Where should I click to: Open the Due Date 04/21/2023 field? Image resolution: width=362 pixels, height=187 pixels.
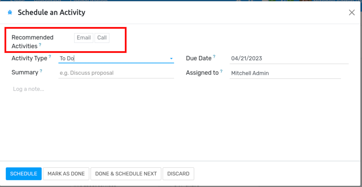click(289, 58)
